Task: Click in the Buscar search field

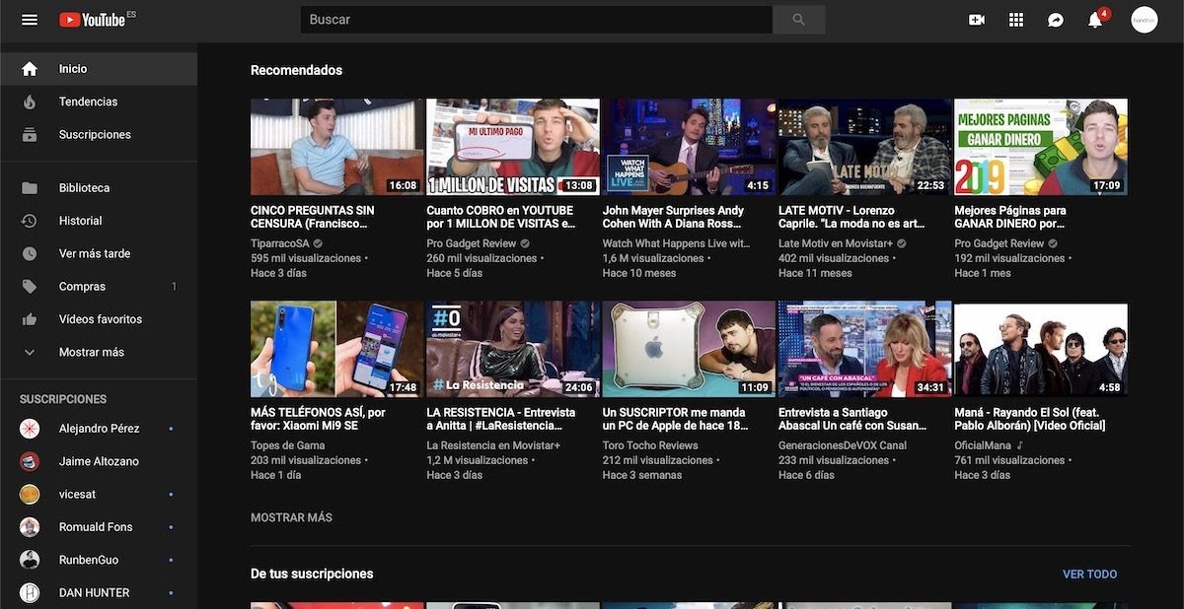Action: tap(536, 20)
